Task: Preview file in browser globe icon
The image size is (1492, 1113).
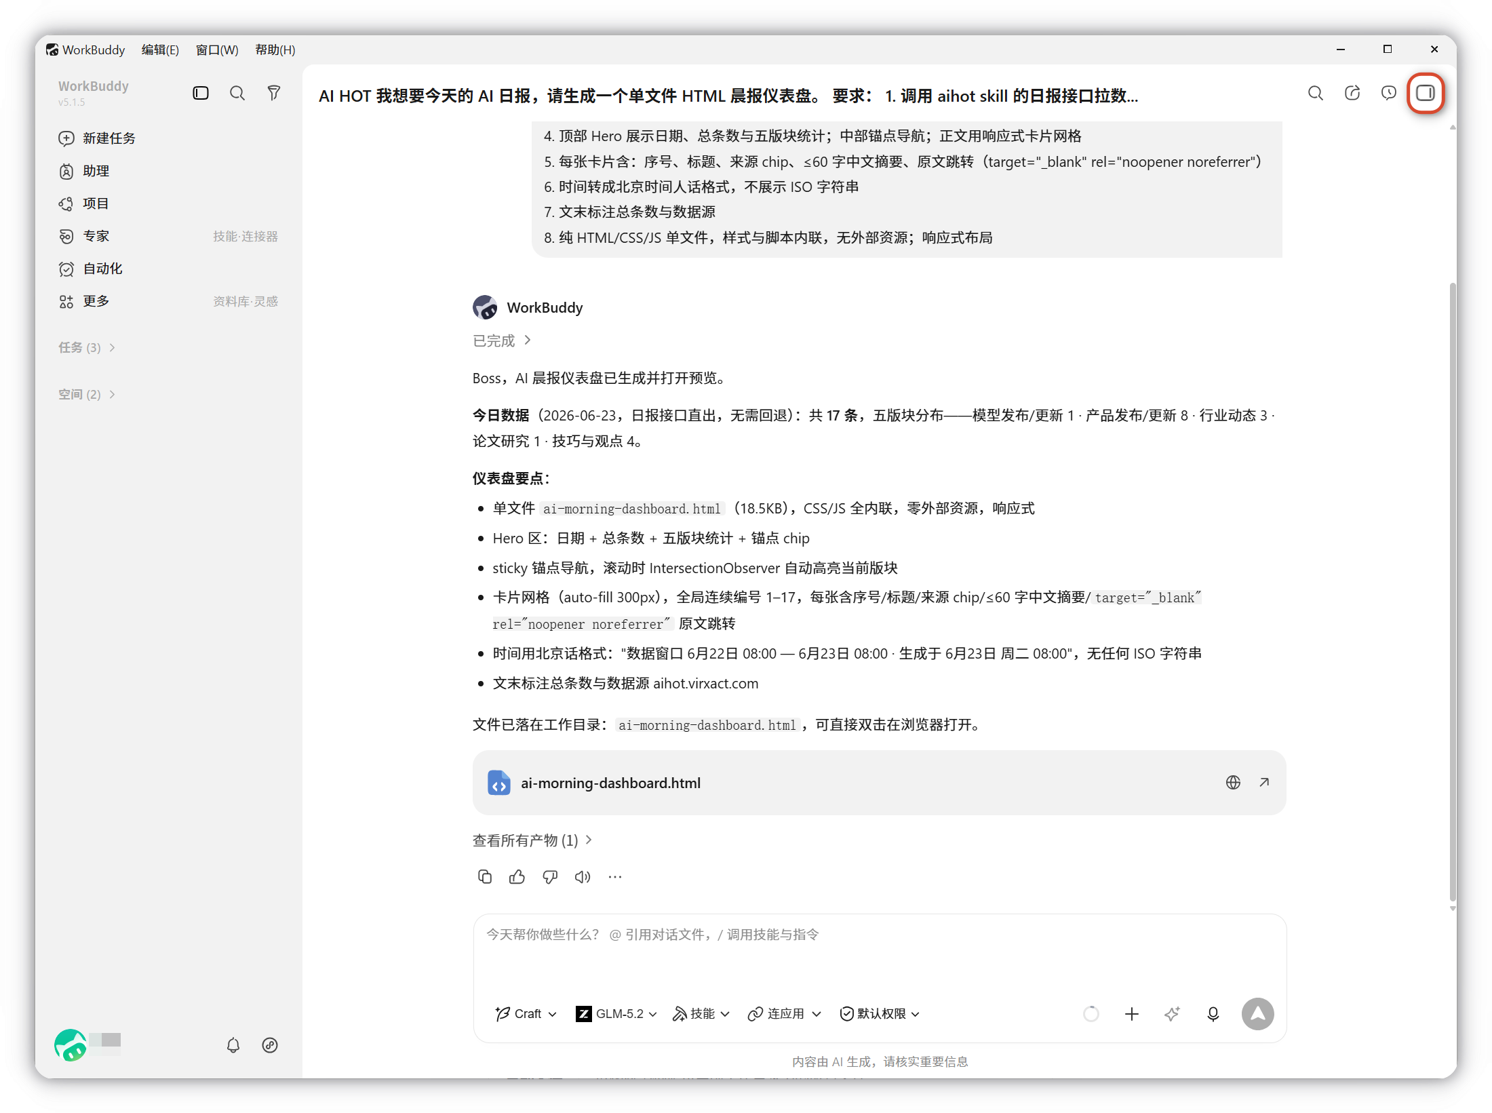Action: (x=1233, y=783)
